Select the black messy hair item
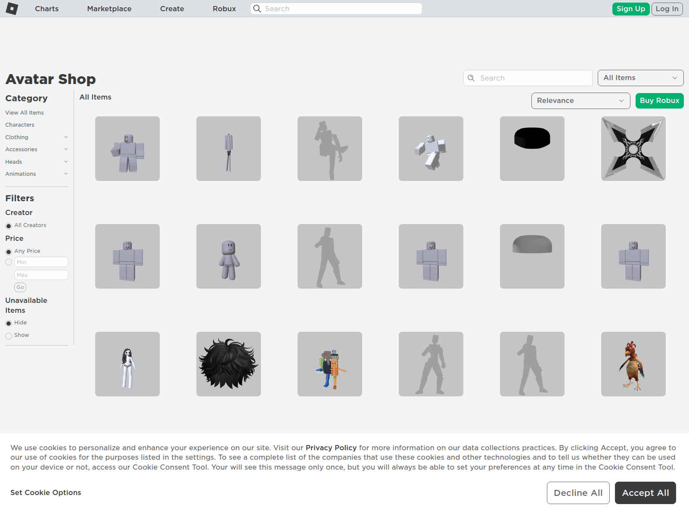The image size is (689, 517). 228,364
